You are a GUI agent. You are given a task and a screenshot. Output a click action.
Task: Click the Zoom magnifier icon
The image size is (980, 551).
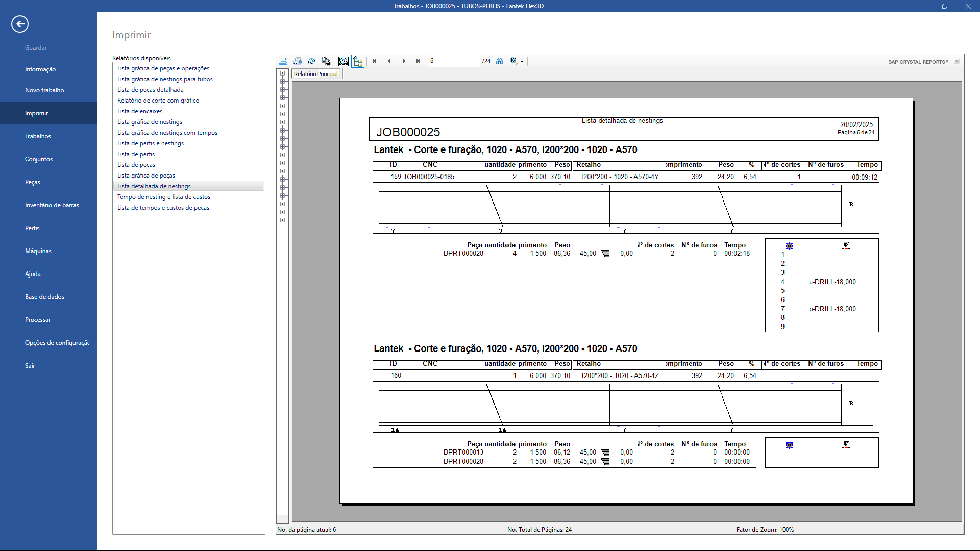513,61
